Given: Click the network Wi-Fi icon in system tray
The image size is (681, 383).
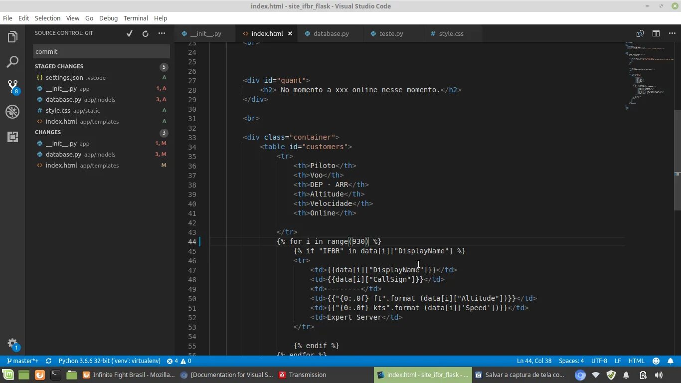Looking at the screenshot, I should click(x=596, y=375).
